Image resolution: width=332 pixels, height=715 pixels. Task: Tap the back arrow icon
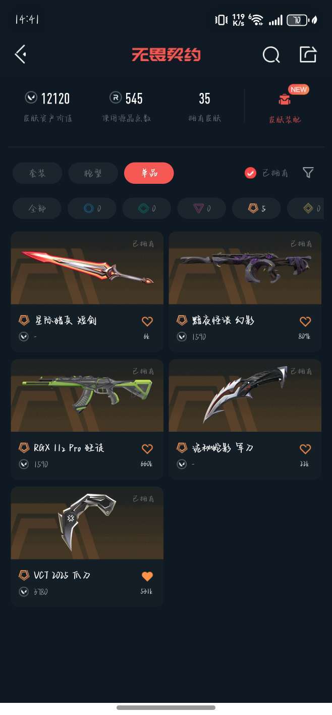tap(20, 54)
